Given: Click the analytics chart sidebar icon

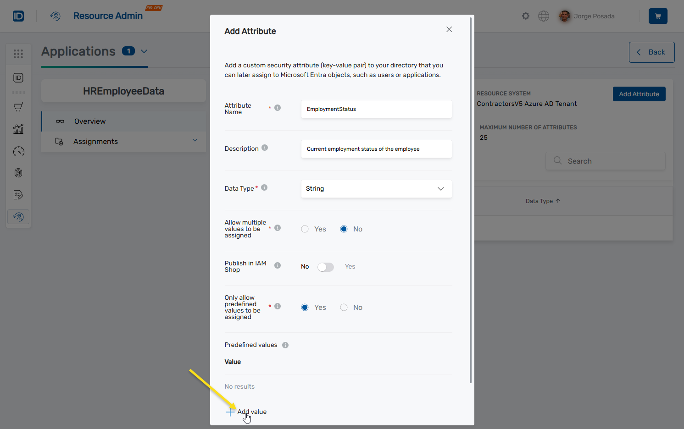Looking at the screenshot, I should [x=18, y=129].
